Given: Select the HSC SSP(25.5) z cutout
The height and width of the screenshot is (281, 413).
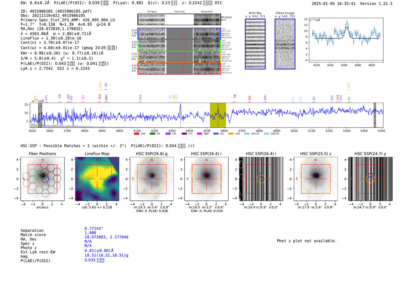Looking at the screenshot, I should click(x=316, y=179).
